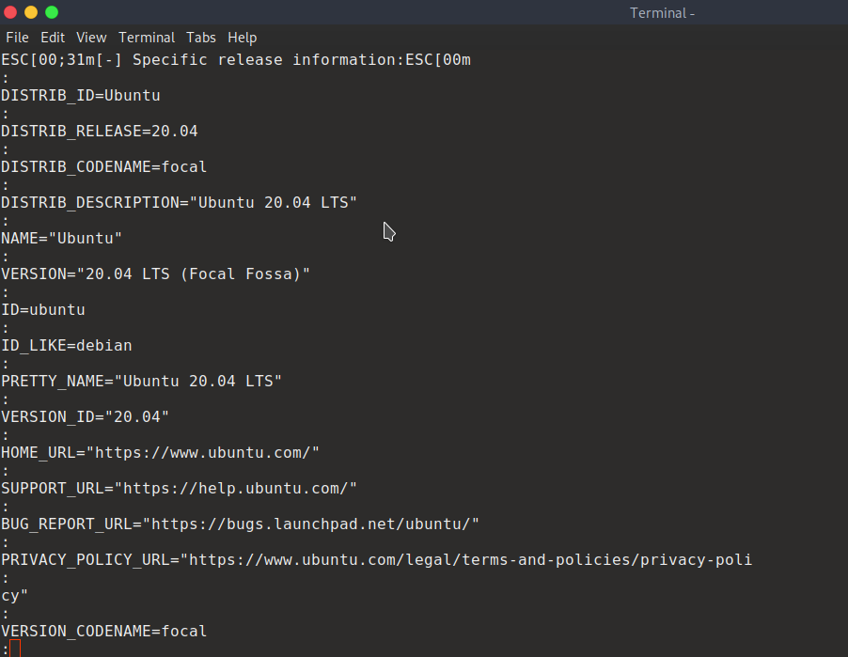Click the VERSION_CODENAME=focal line

[103, 632]
